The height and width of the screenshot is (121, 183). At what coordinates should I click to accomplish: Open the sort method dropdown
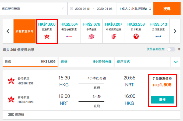(x=142, y=62)
